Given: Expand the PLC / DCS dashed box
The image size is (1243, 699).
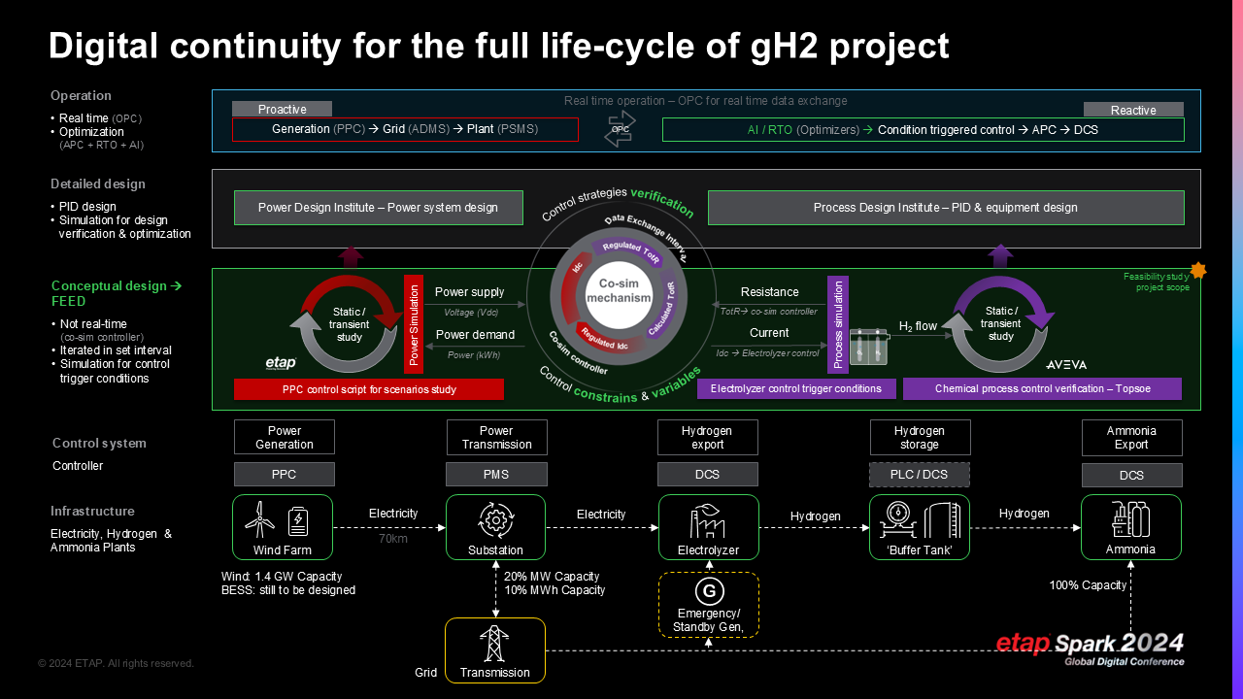Looking at the screenshot, I should click(x=919, y=474).
